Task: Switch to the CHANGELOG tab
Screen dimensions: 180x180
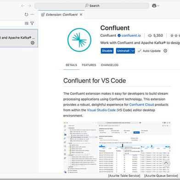Action: [x=110, y=65]
